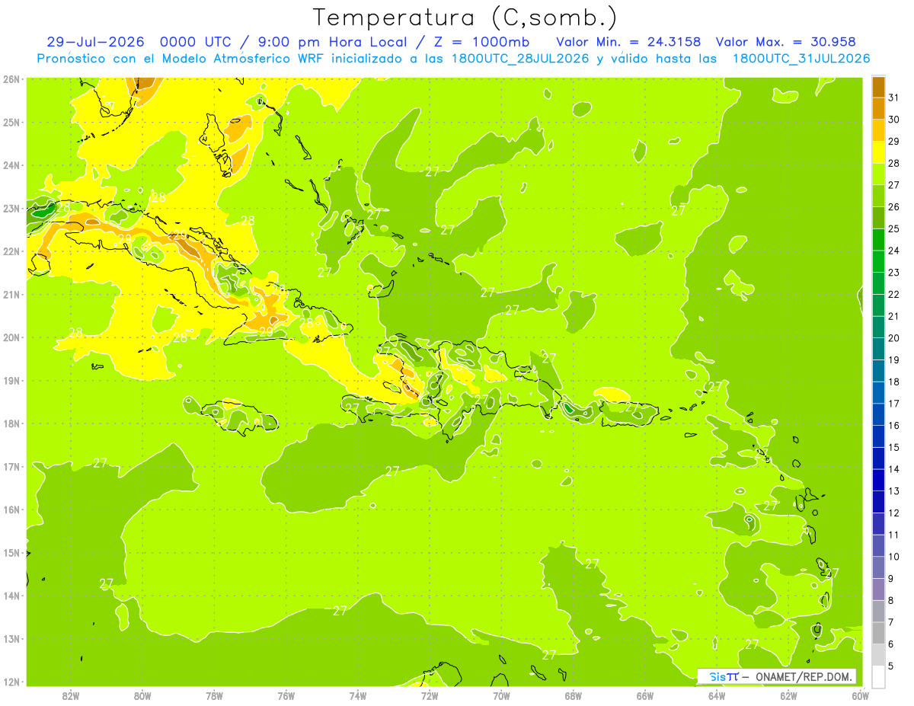Click legend value 22

click(x=893, y=295)
